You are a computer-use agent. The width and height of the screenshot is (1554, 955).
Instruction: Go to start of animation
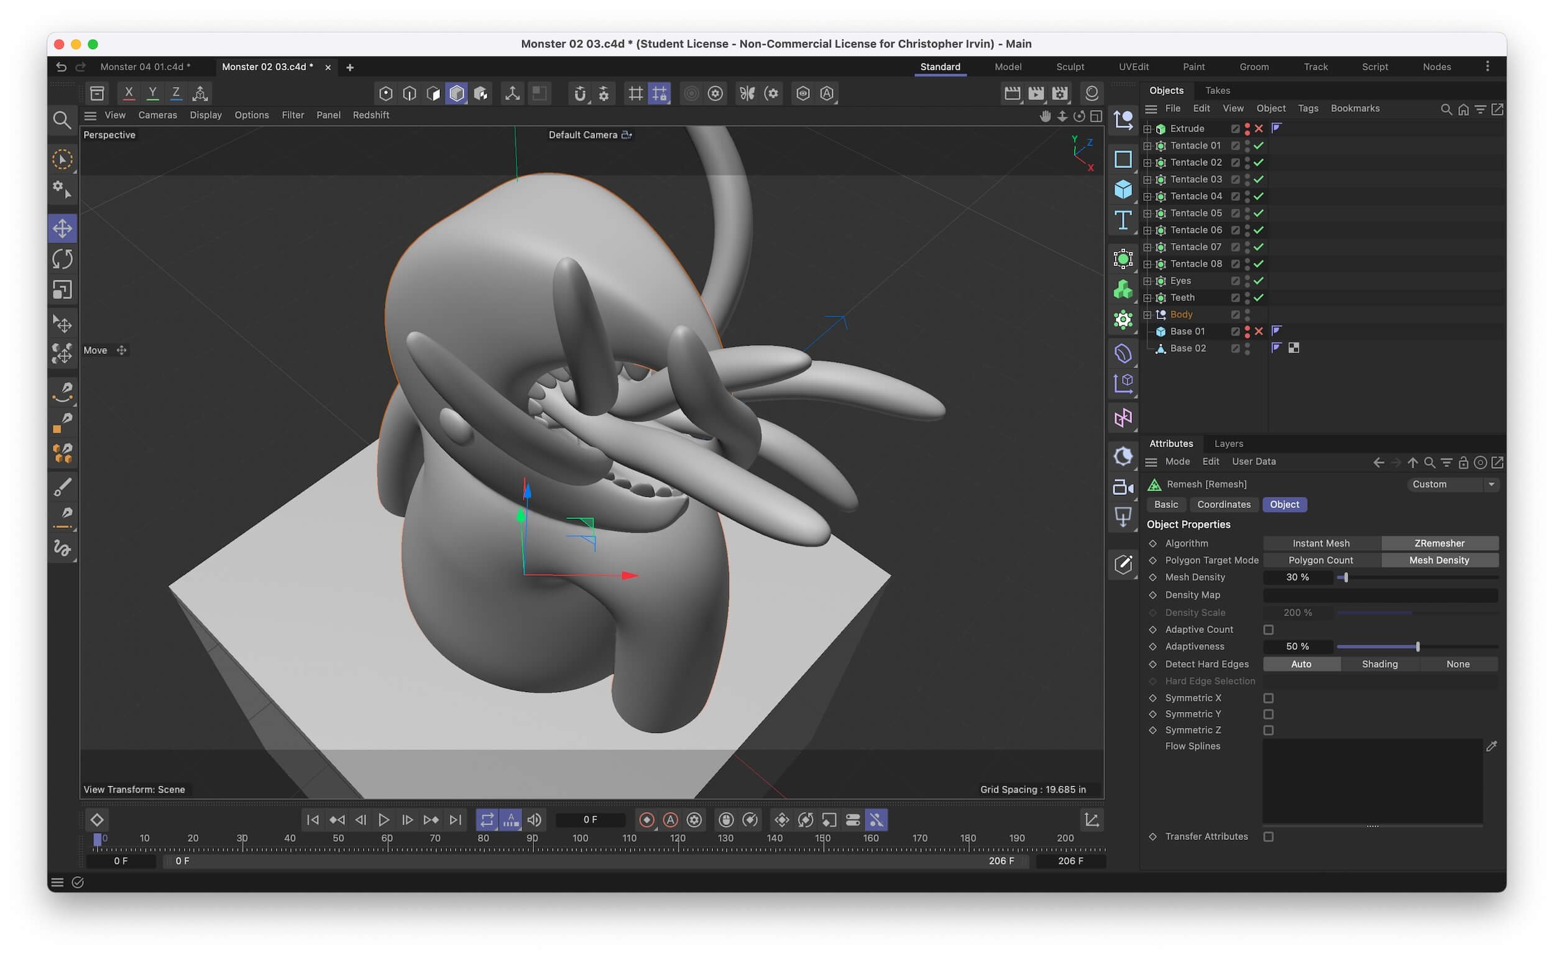tap(313, 820)
